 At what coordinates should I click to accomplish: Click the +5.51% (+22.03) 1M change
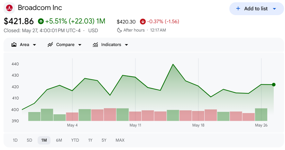point(75,21)
